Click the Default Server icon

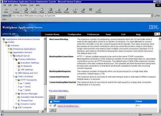click(14, 56)
